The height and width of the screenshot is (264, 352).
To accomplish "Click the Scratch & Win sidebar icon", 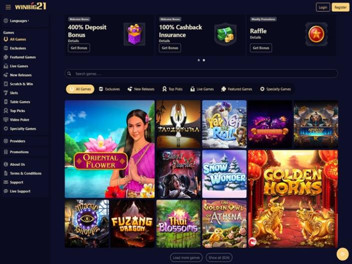I will pyautogui.click(x=6, y=84).
